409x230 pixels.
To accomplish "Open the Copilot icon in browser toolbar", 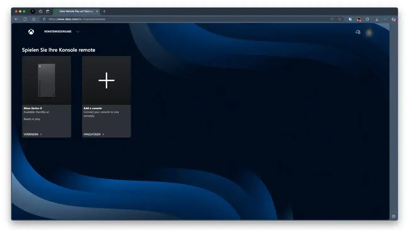I will pos(394,19).
